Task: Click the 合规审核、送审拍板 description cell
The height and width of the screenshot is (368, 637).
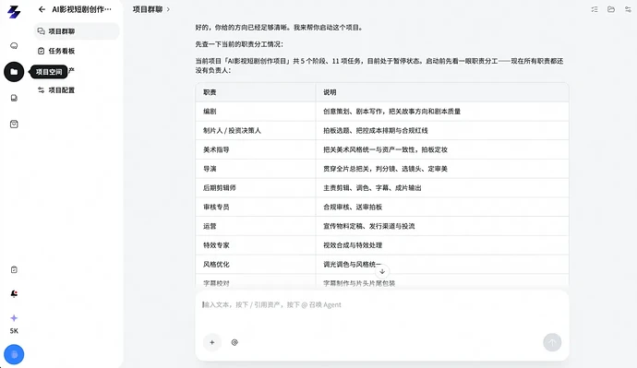Action: [x=442, y=207]
